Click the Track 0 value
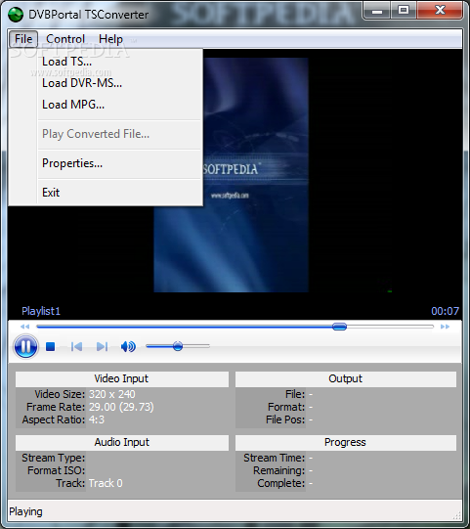 [106, 483]
